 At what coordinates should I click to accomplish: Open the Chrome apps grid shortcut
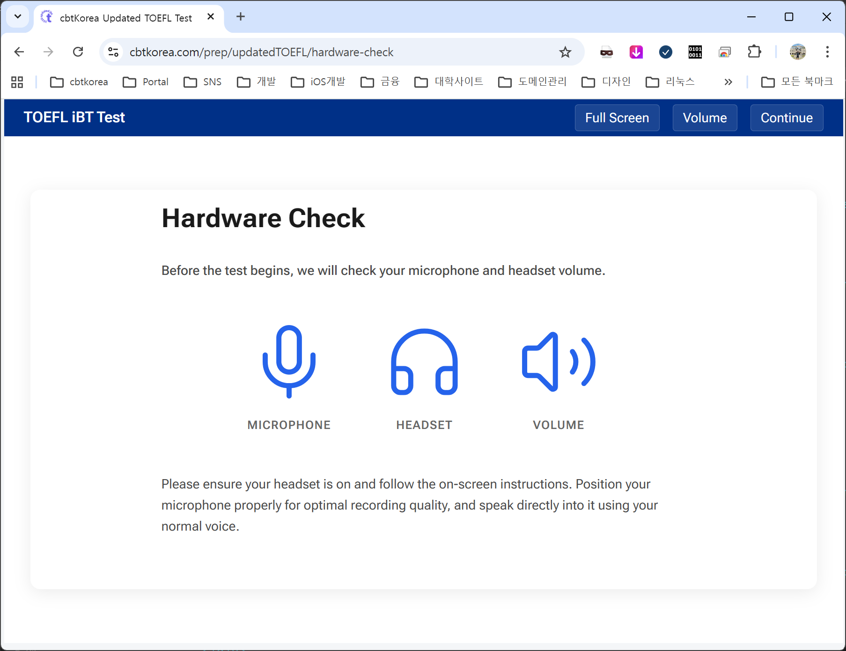click(x=17, y=82)
